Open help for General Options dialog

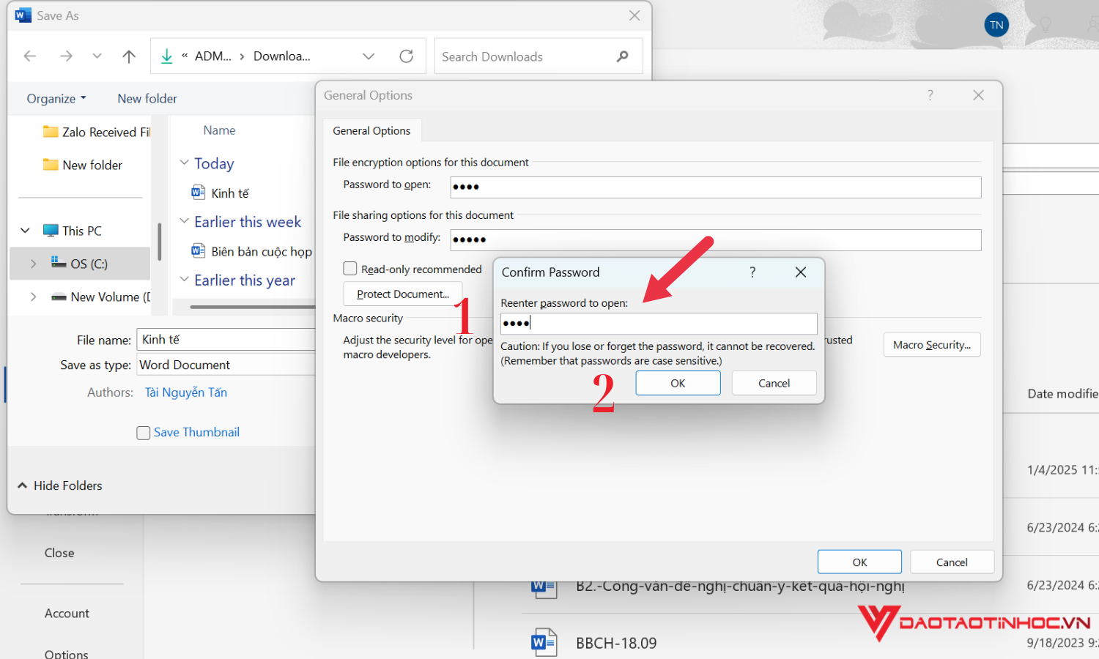[x=930, y=95]
